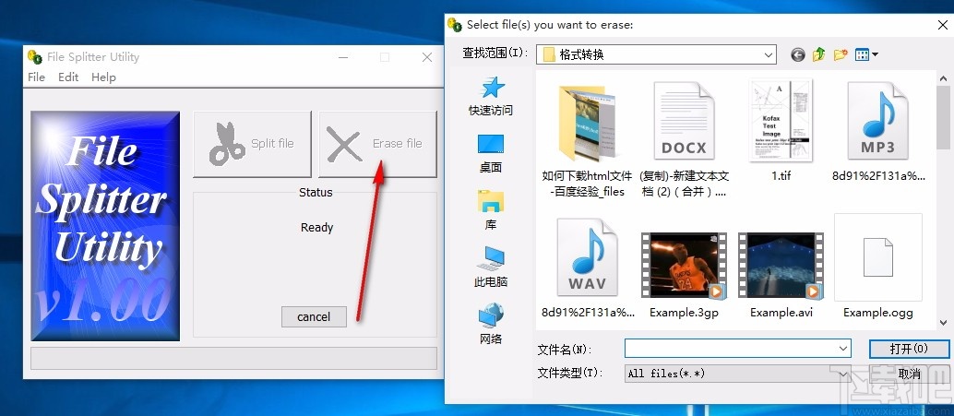This screenshot has height=416, width=954.
Task: Select 此电脑 in the places bar
Action: 491,267
